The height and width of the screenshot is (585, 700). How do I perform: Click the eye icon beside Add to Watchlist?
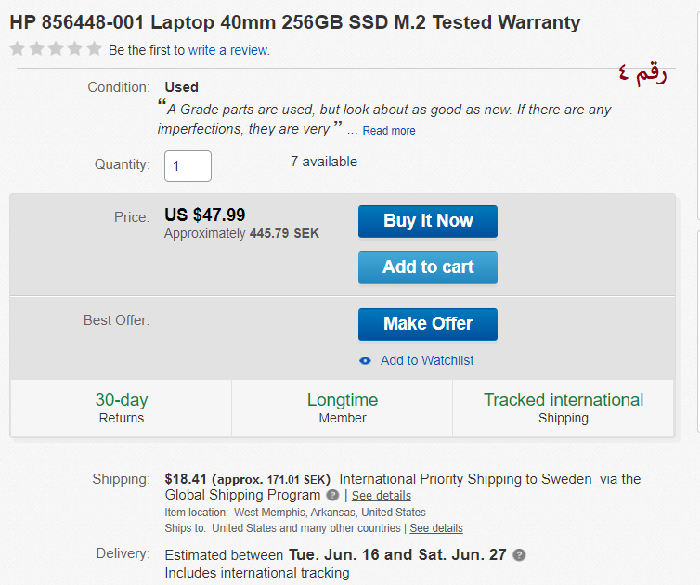pos(365,361)
